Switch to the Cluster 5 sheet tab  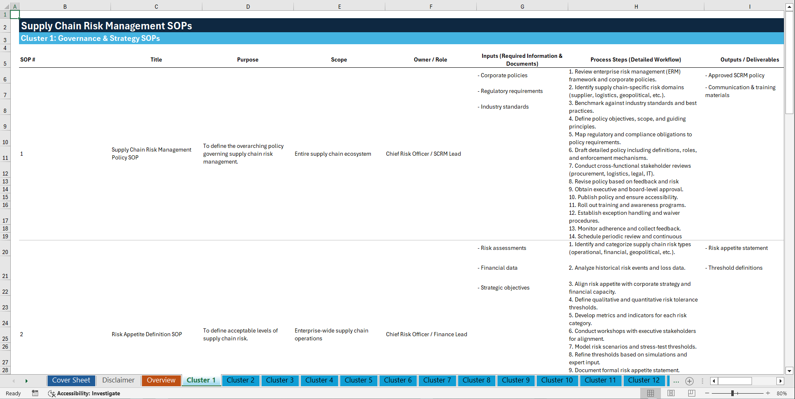358,380
